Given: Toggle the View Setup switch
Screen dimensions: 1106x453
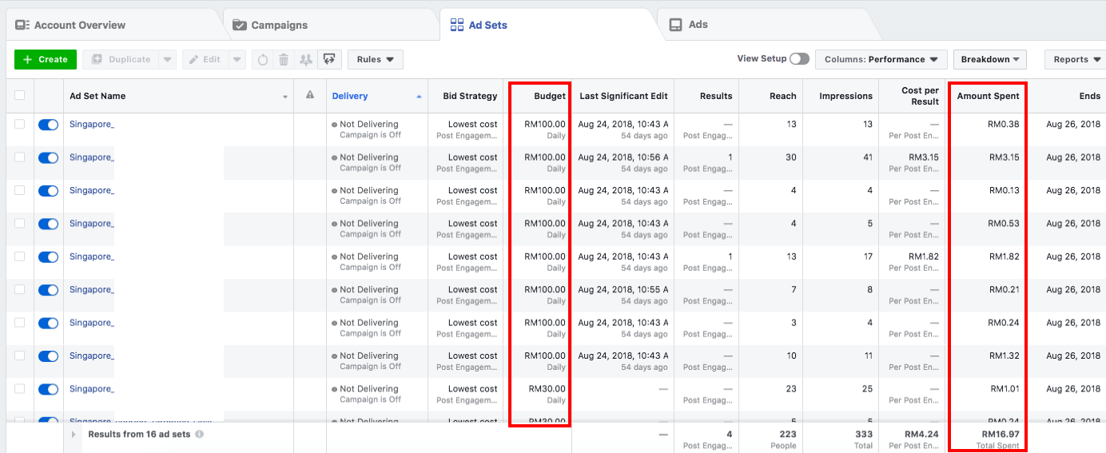Looking at the screenshot, I should (799, 59).
